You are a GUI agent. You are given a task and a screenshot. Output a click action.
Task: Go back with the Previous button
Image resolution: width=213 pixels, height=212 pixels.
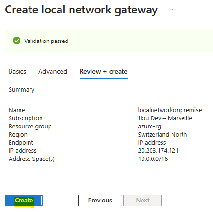tap(100, 201)
